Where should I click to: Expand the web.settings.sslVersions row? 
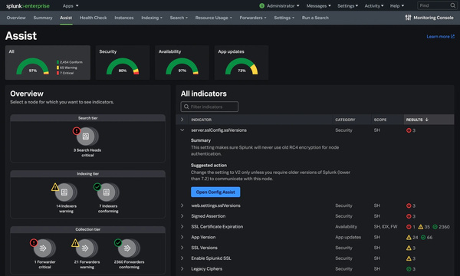[182, 205]
